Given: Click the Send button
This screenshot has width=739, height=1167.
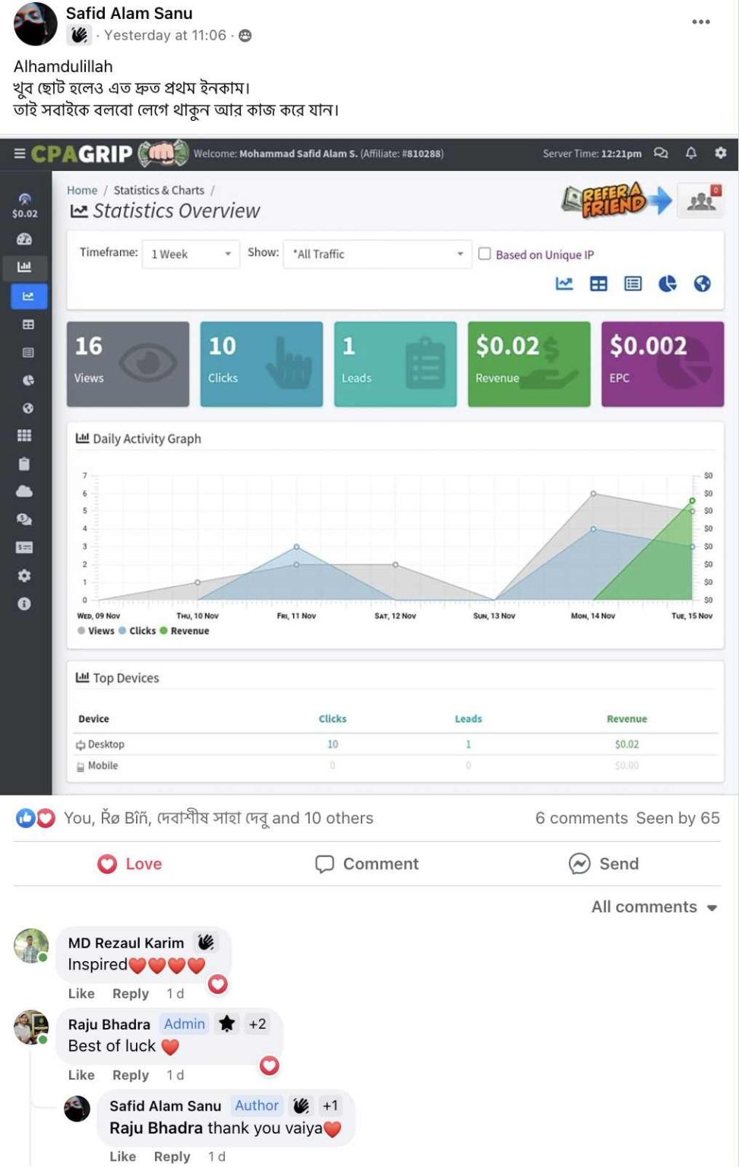Looking at the screenshot, I should point(604,864).
